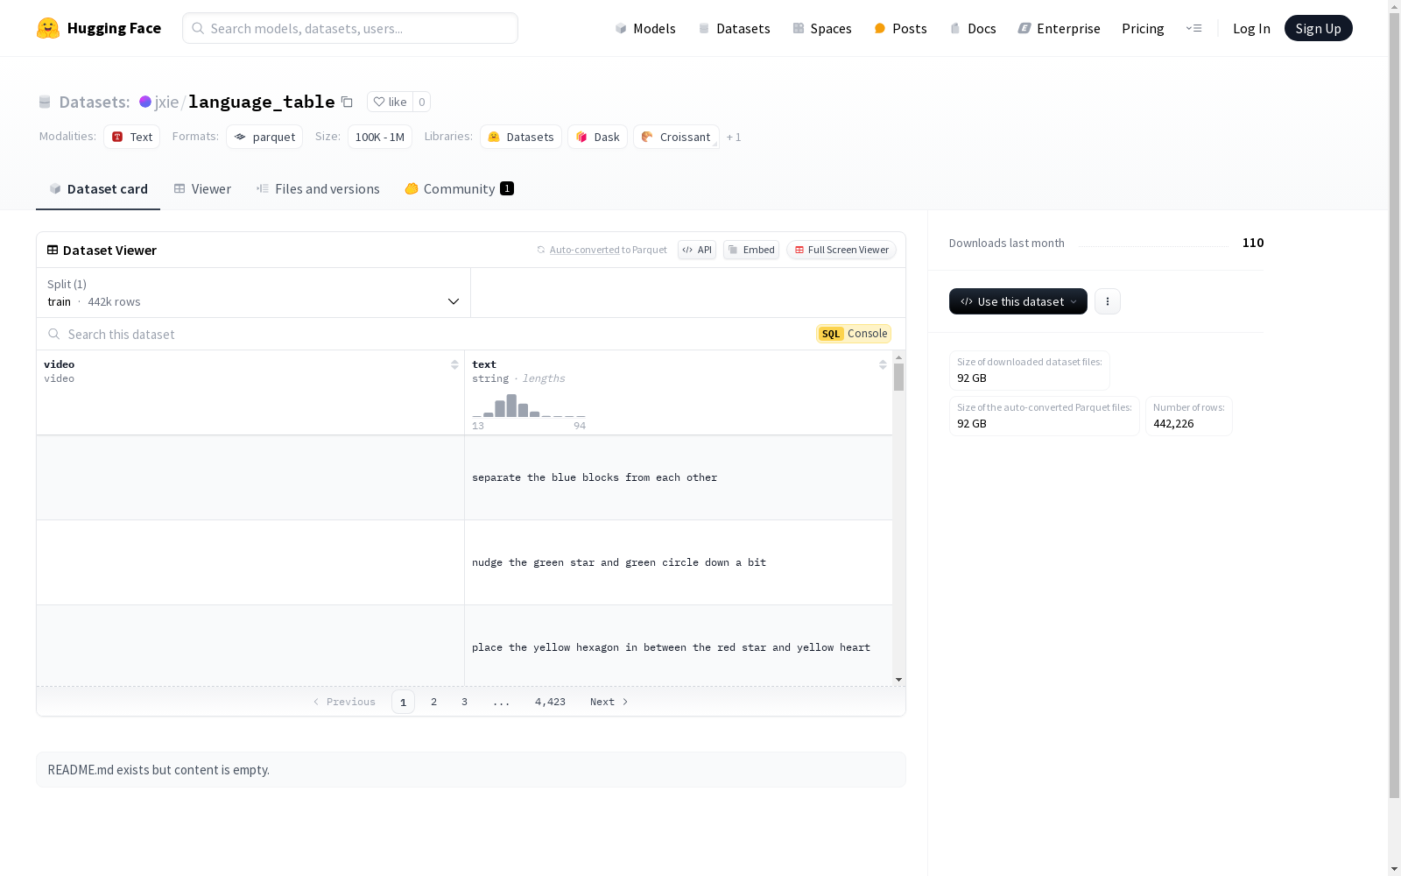Switch to Files and versions tab
The height and width of the screenshot is (876, 1401).
318,189
